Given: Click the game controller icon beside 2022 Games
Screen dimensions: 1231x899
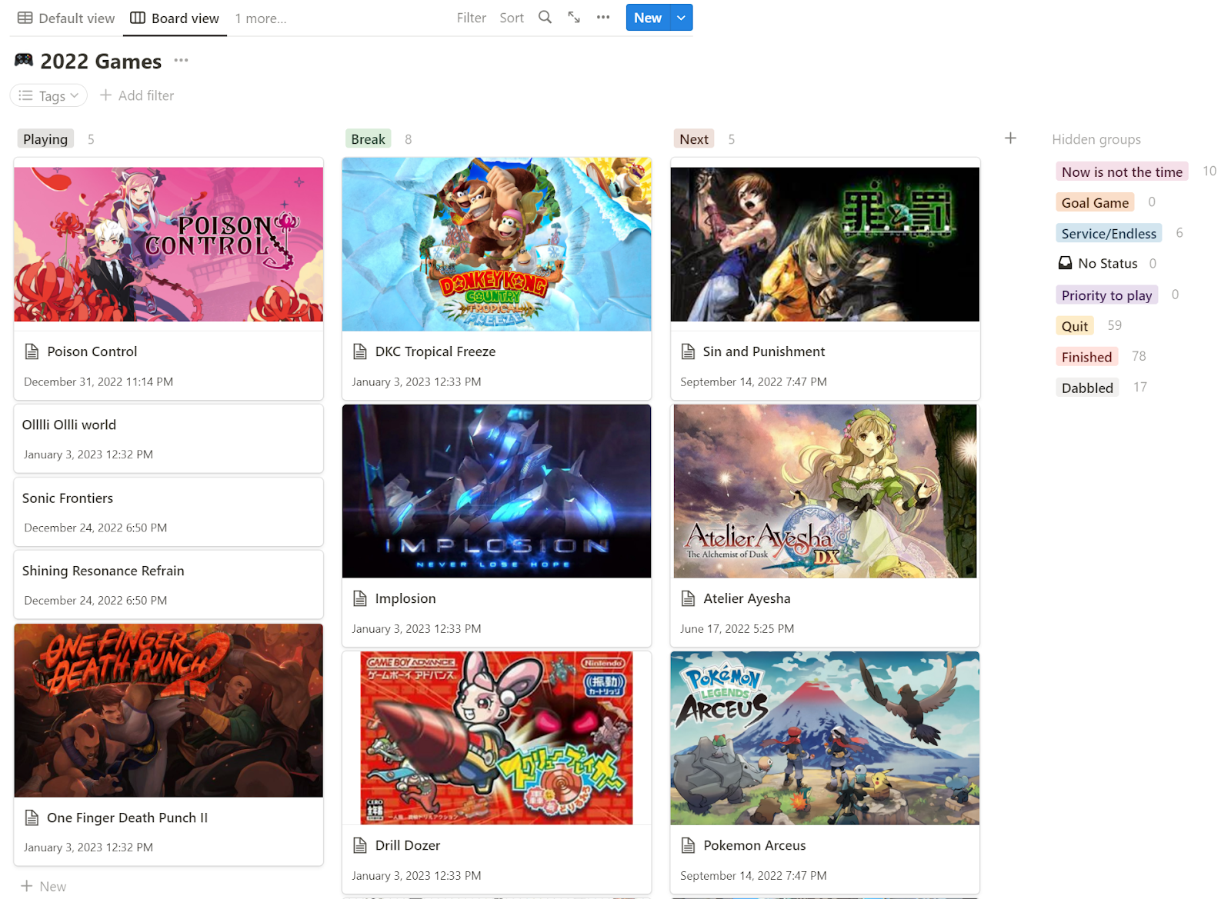Looking at the screenshot, I should click(x=24, y=60).
